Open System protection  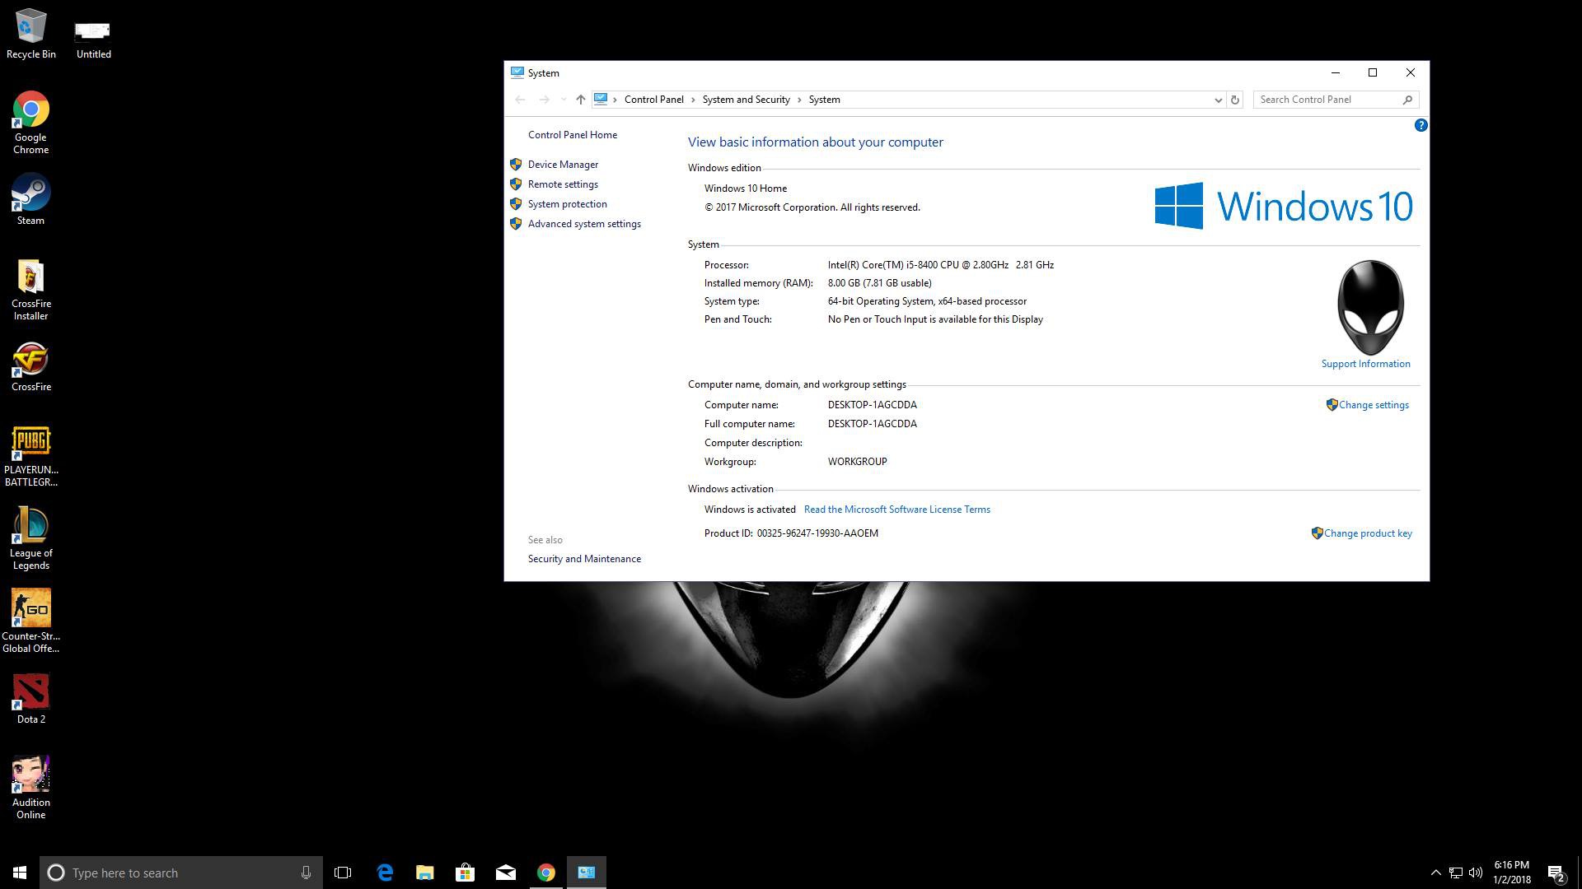point(567,204)
